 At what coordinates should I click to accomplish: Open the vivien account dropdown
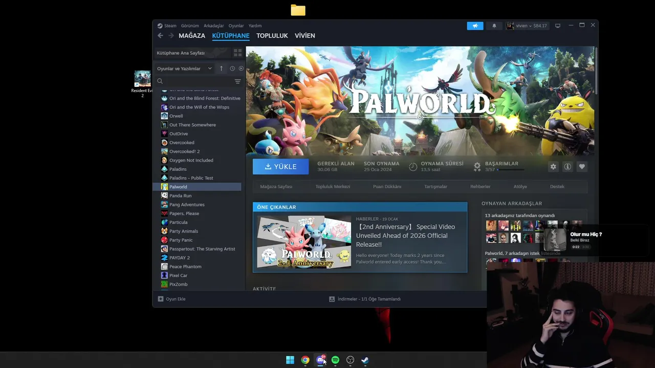pyautogui.click(x=527, y=26)
